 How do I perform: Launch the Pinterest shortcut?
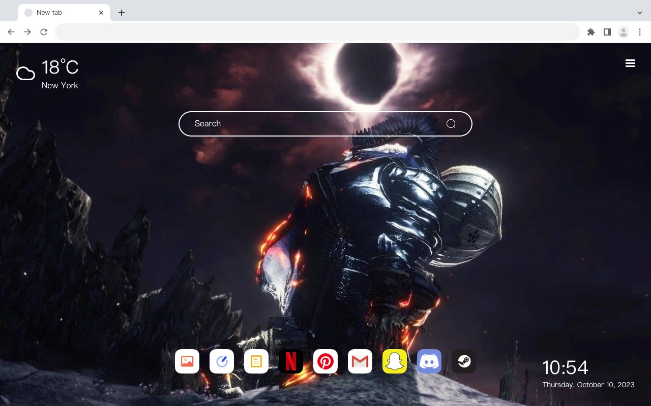325,361
